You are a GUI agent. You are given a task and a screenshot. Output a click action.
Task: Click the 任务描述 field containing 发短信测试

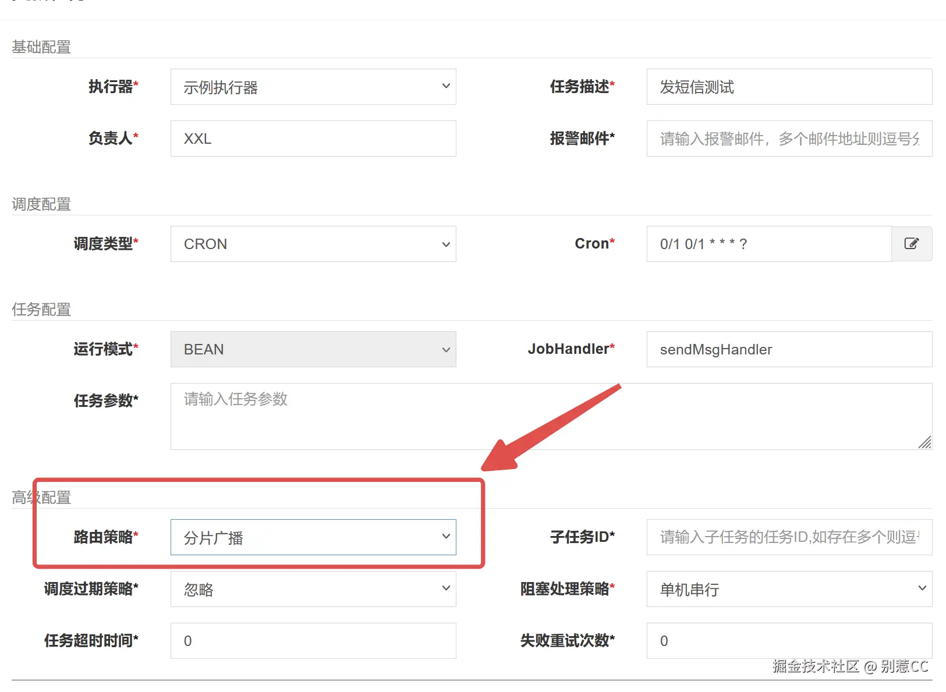[789, 87]
